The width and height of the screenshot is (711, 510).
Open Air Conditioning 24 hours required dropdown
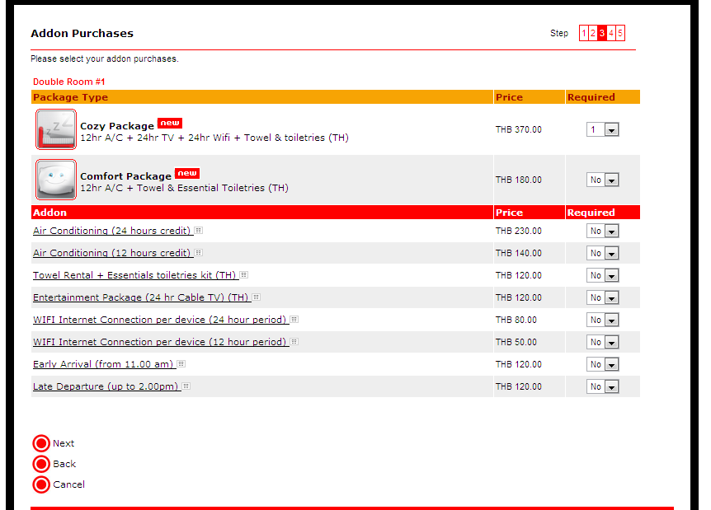pos(603,231)
